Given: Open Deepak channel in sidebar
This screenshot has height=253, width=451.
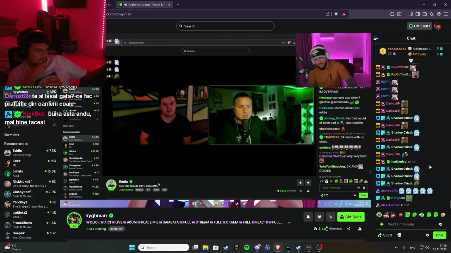Looking at the screenshot, I should 30,235.
